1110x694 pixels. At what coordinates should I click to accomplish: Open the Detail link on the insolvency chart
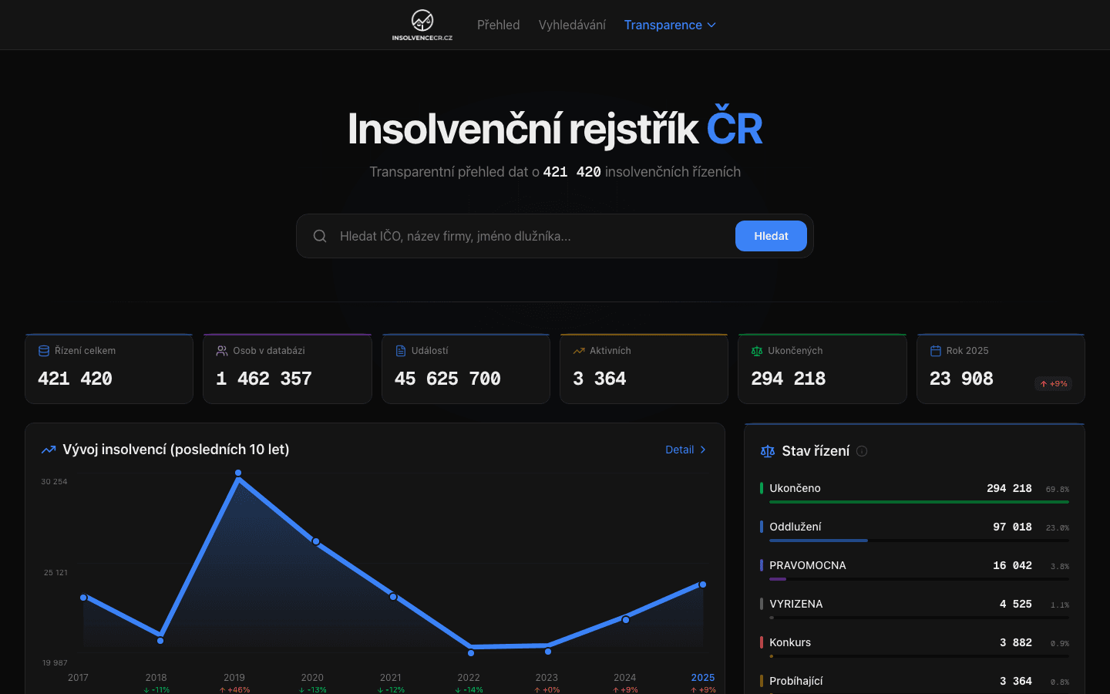(684, 450)
